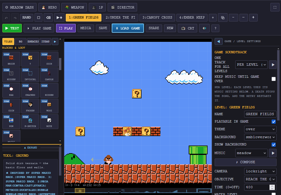Collapse the Level Settings panel back arrow
This screenshot has width=281, height=195.
click(x=218, y=41)
